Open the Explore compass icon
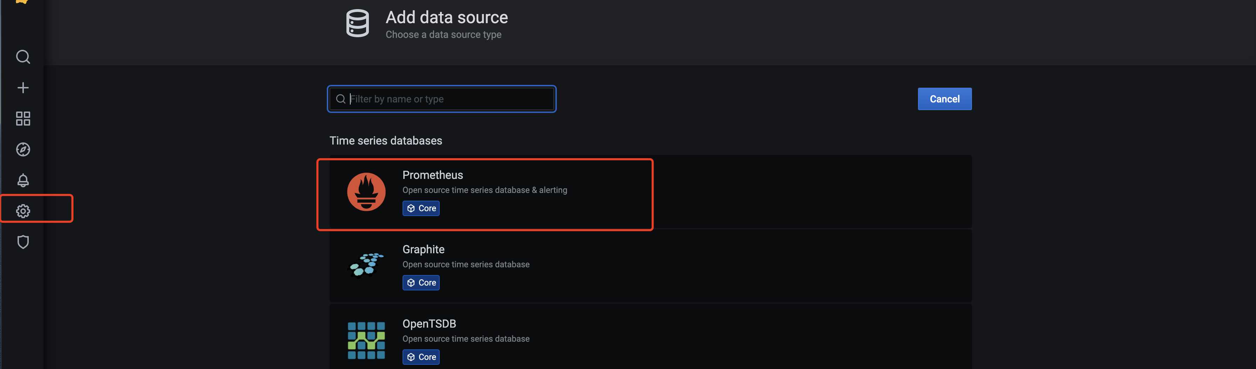 pos(23,149)
